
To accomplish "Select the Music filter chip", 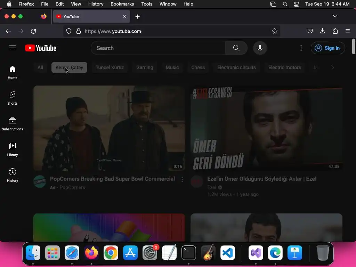I will 172,67.
